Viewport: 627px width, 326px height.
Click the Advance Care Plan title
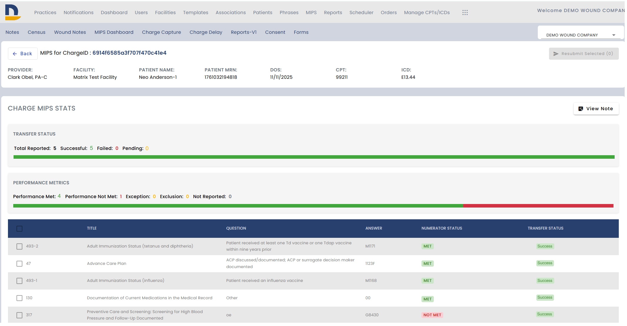107,263
